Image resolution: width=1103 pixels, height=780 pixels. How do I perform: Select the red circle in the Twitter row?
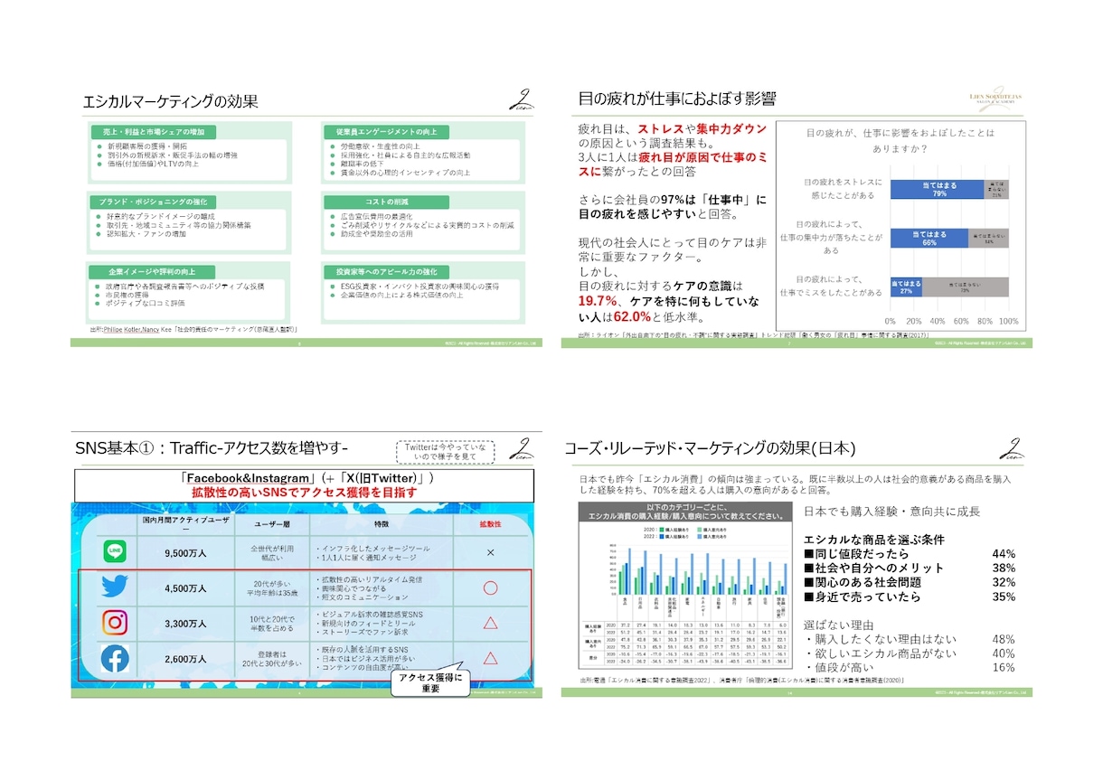490,587
